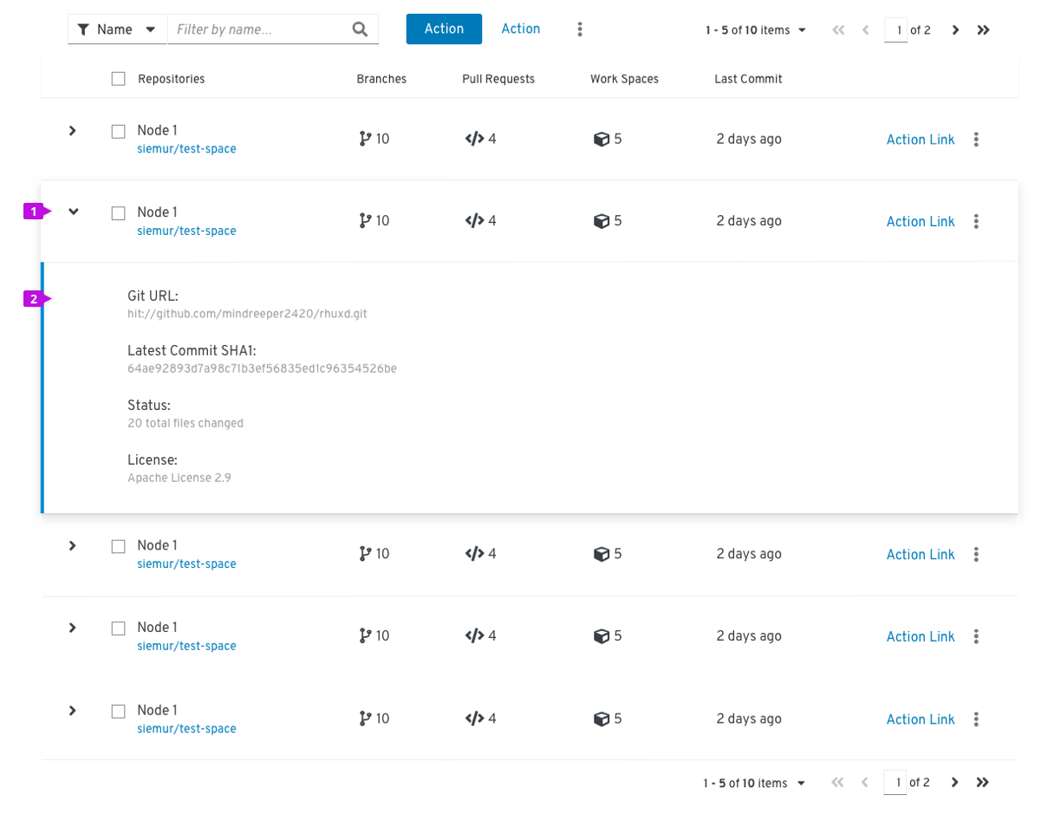Check the checkbox of the first row

118,132
